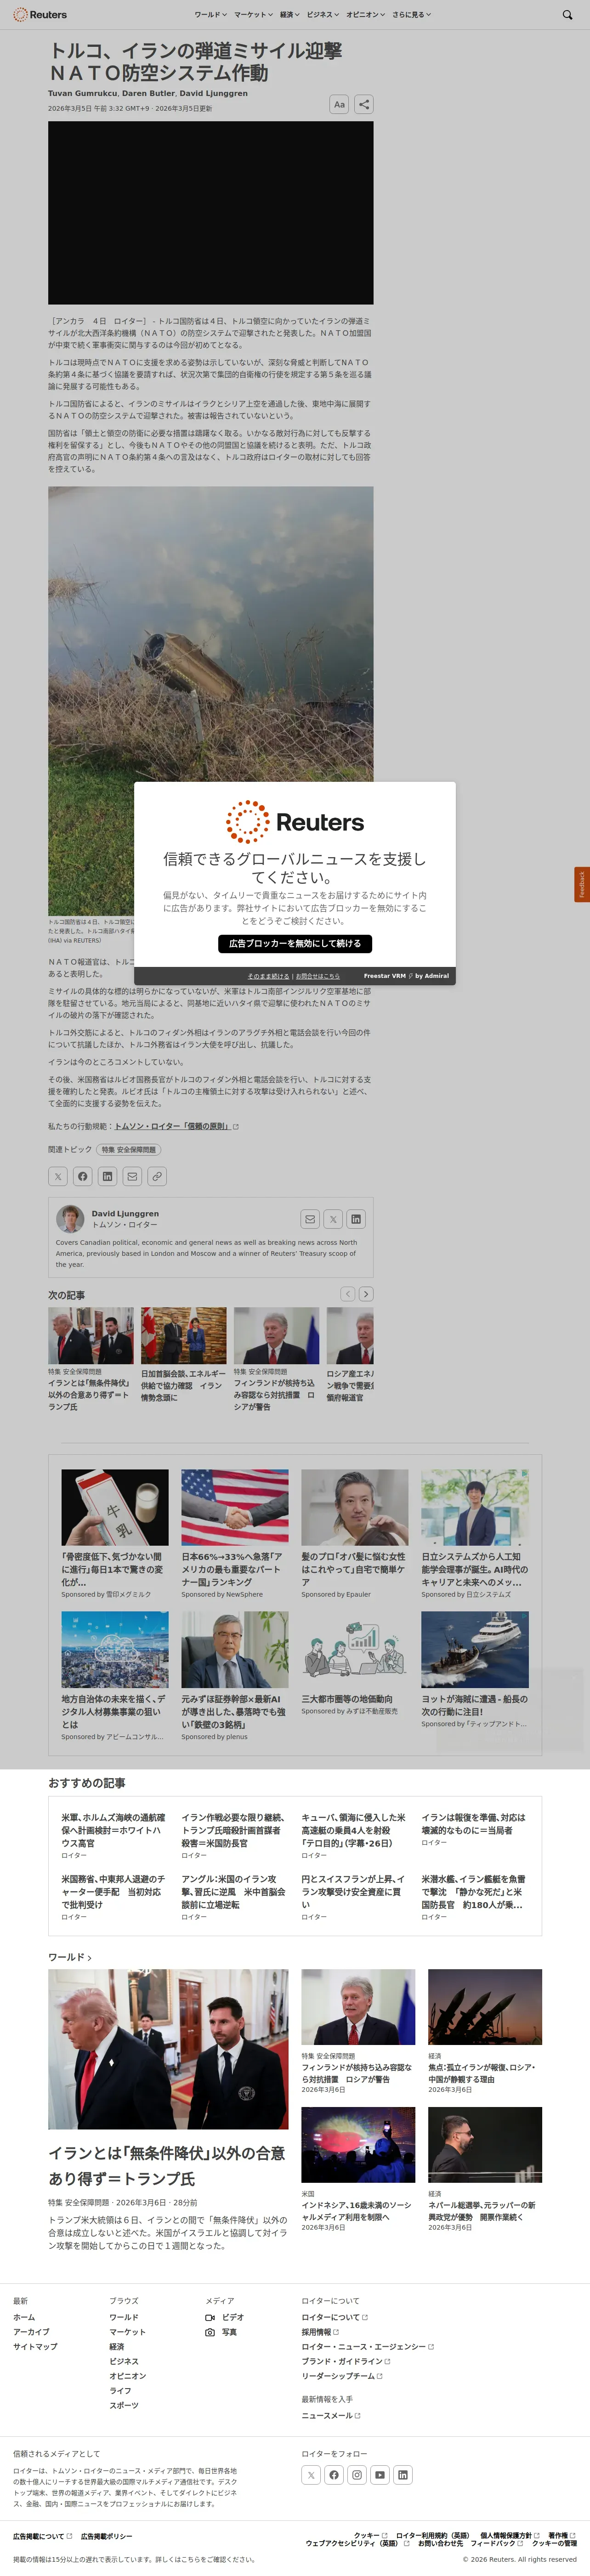
Task: Follow Reuters on LinkedIn in footer
Action: [x=403, y=2475]
